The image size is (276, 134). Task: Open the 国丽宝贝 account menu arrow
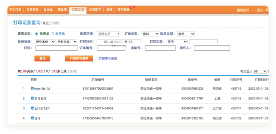[x=252, y=10]
